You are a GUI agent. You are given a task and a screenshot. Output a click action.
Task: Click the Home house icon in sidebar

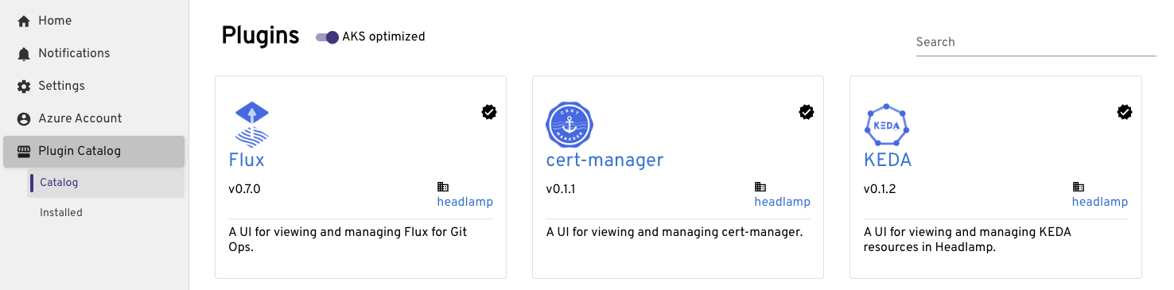[24, 21]
